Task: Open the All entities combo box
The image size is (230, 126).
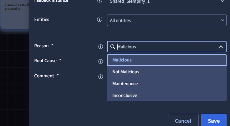Action: click(167, 20)
